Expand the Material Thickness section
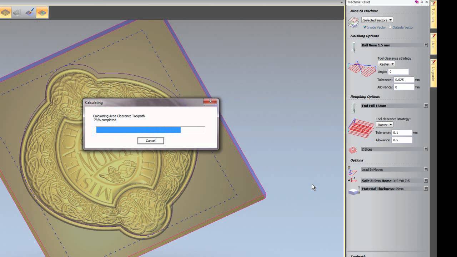The width and height of the screenshot is (457, 257). (426, 188)
